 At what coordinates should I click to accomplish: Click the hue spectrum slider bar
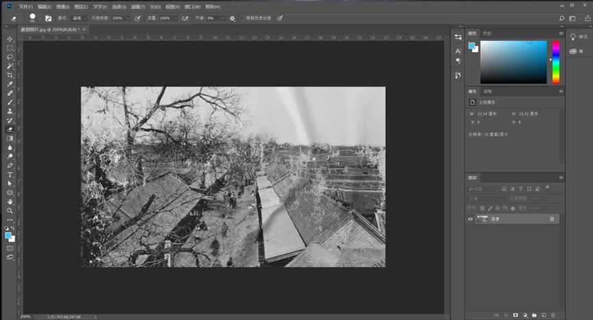pos(556,62)
